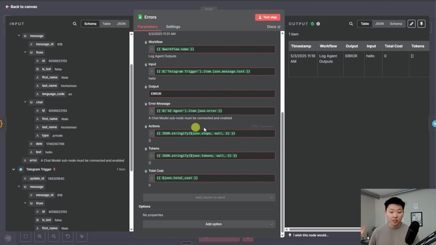The image size is (436, 245).
Task: Edit the Input expression field
Action: (x=215, y=71)
